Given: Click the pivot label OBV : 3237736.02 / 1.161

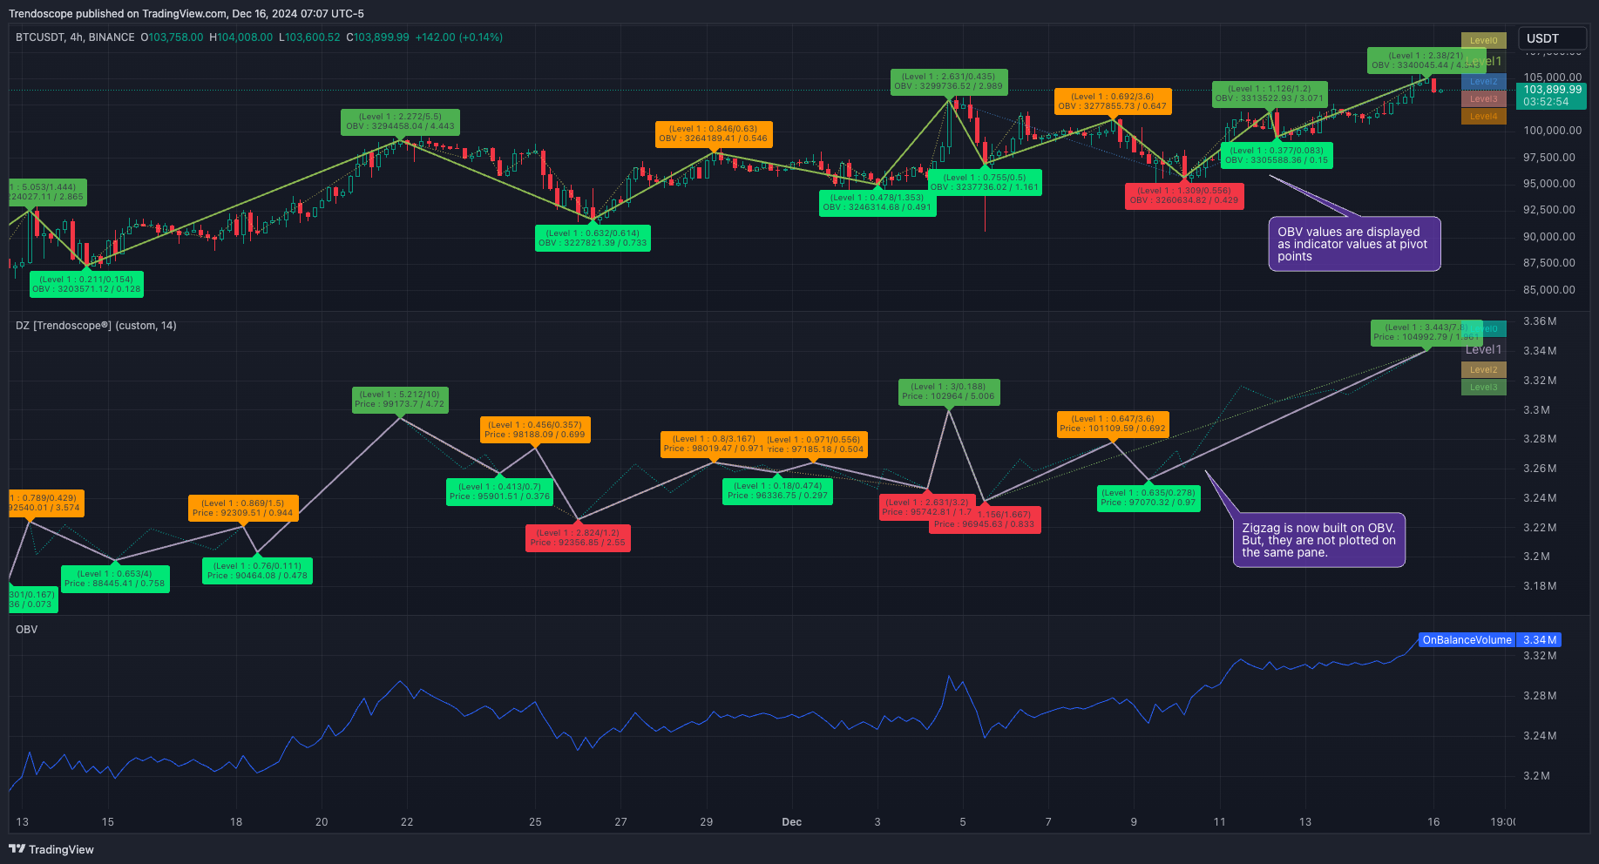Looking at the screenshot, I should click(x=985, y=182).
